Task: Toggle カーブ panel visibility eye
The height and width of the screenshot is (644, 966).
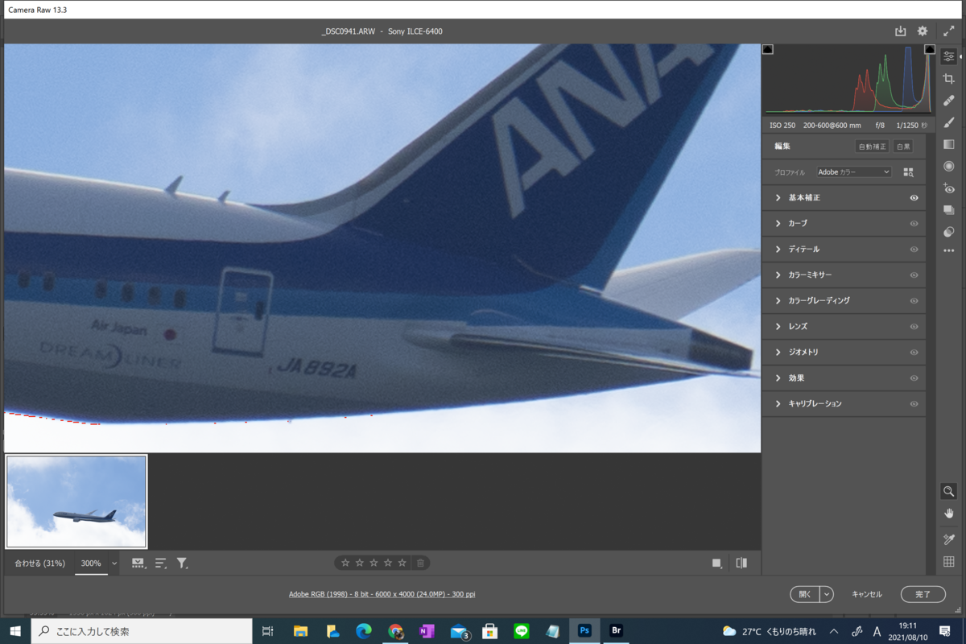Action: point(914,224)
